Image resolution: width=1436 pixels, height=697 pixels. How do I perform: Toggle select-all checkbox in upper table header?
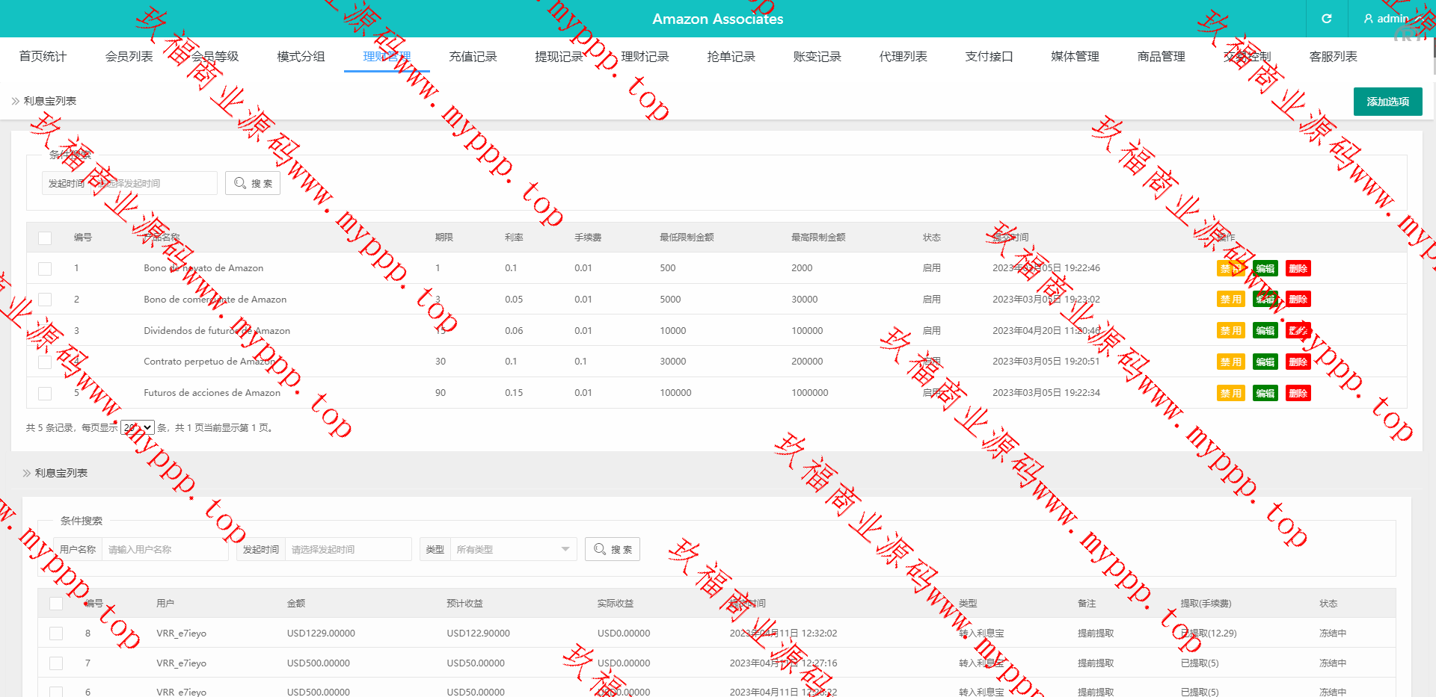(45, 238)
